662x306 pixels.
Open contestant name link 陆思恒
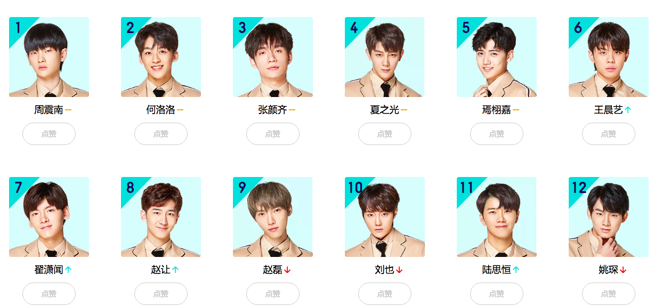coord(496,270)
